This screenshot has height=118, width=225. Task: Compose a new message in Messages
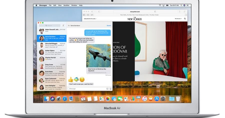63,25
